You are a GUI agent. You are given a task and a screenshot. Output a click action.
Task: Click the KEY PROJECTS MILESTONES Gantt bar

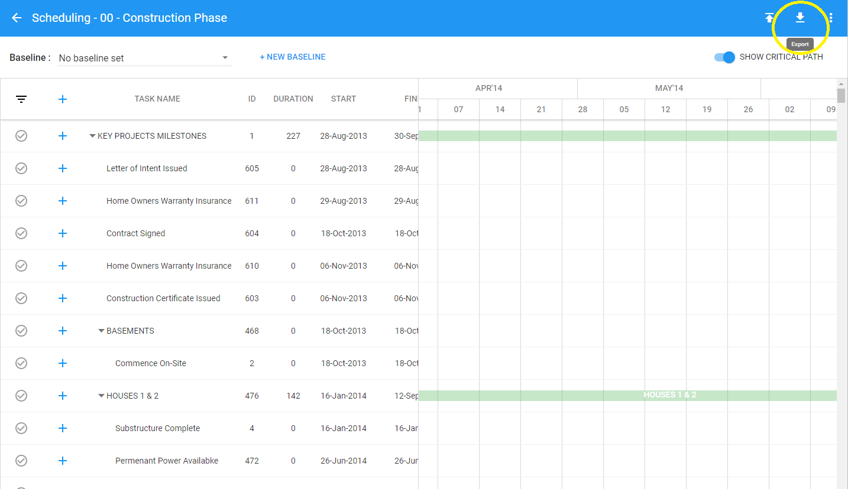point(627,136)
